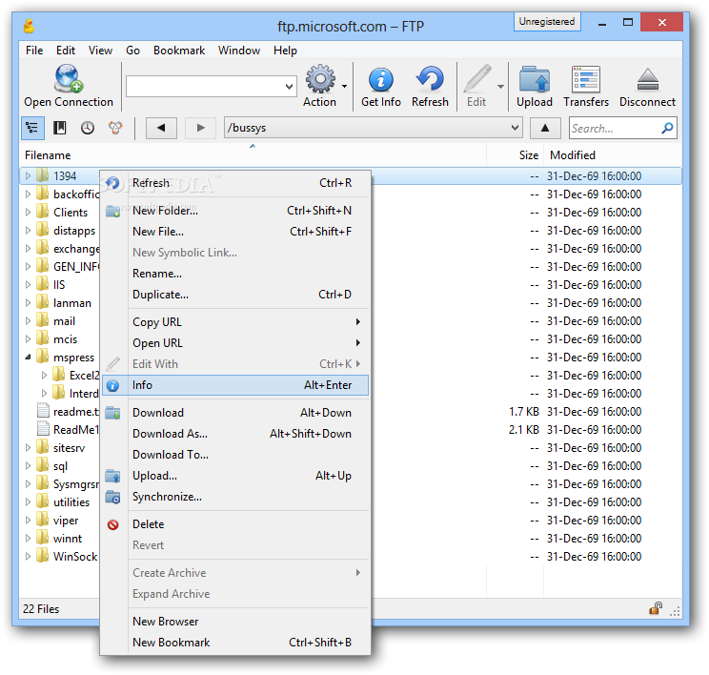Choose Open URL submenu

235,343
